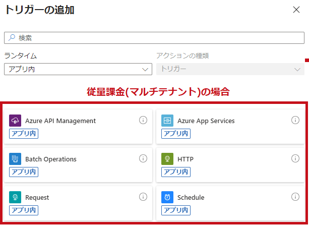
Task: Close the トリガーの追加 panel
Action: tap(296, 10)
